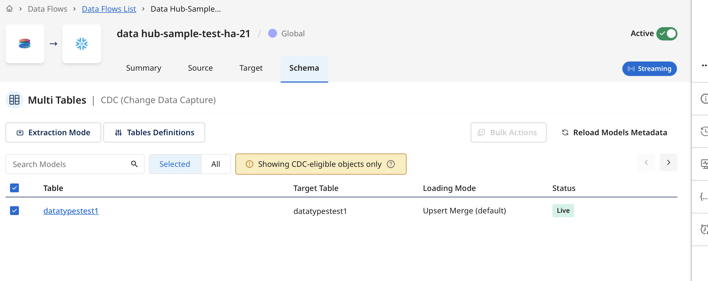
Task: Click the Bulk Actions button
Action: tap(508, 132)
